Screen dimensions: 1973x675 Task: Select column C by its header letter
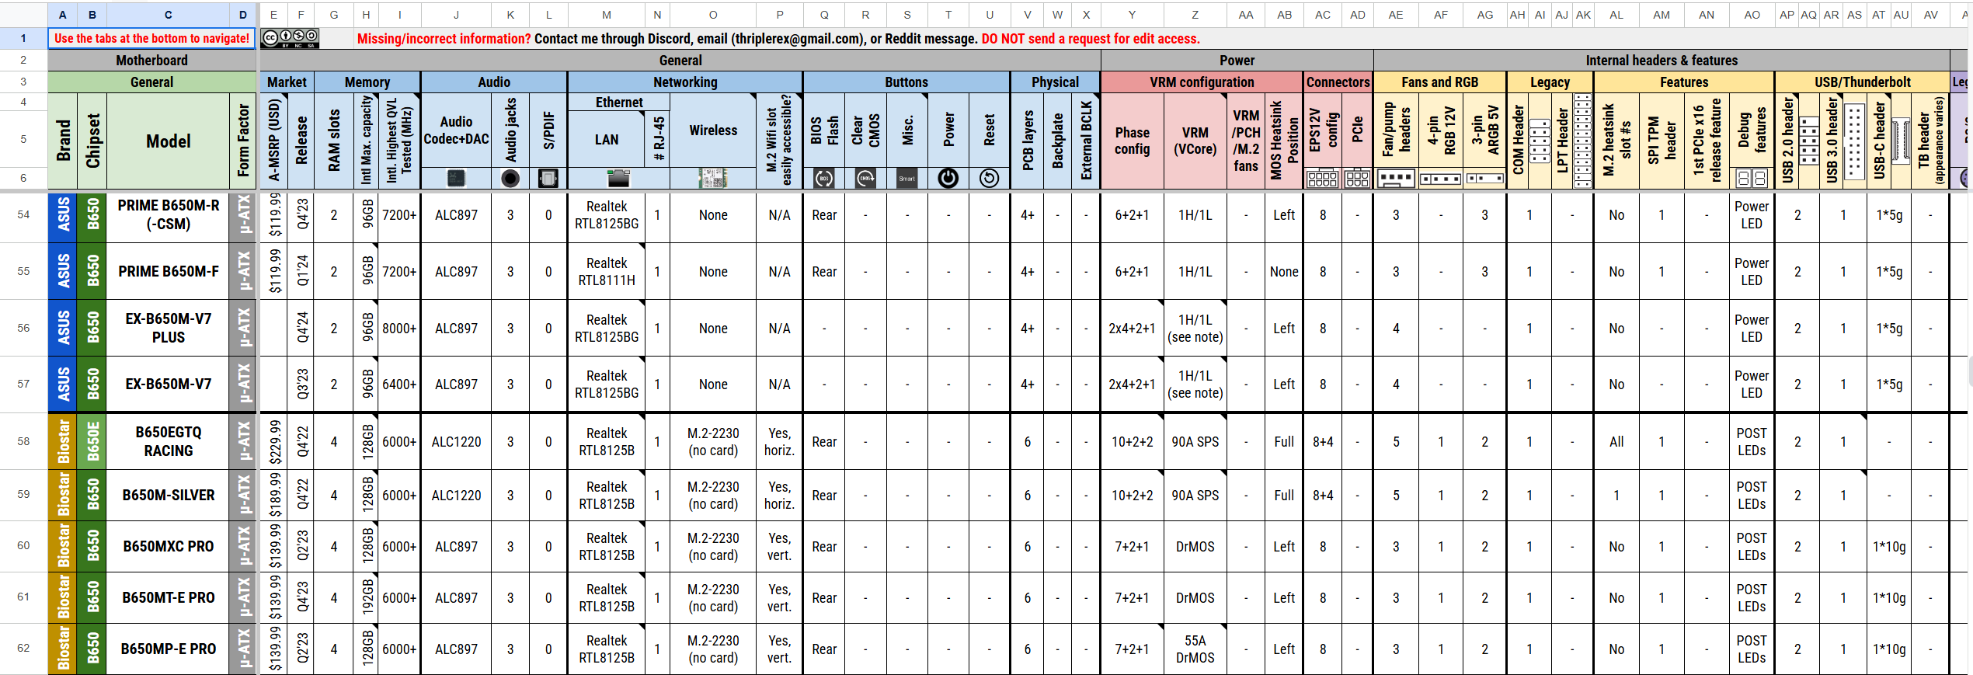(x=169, y=15)
